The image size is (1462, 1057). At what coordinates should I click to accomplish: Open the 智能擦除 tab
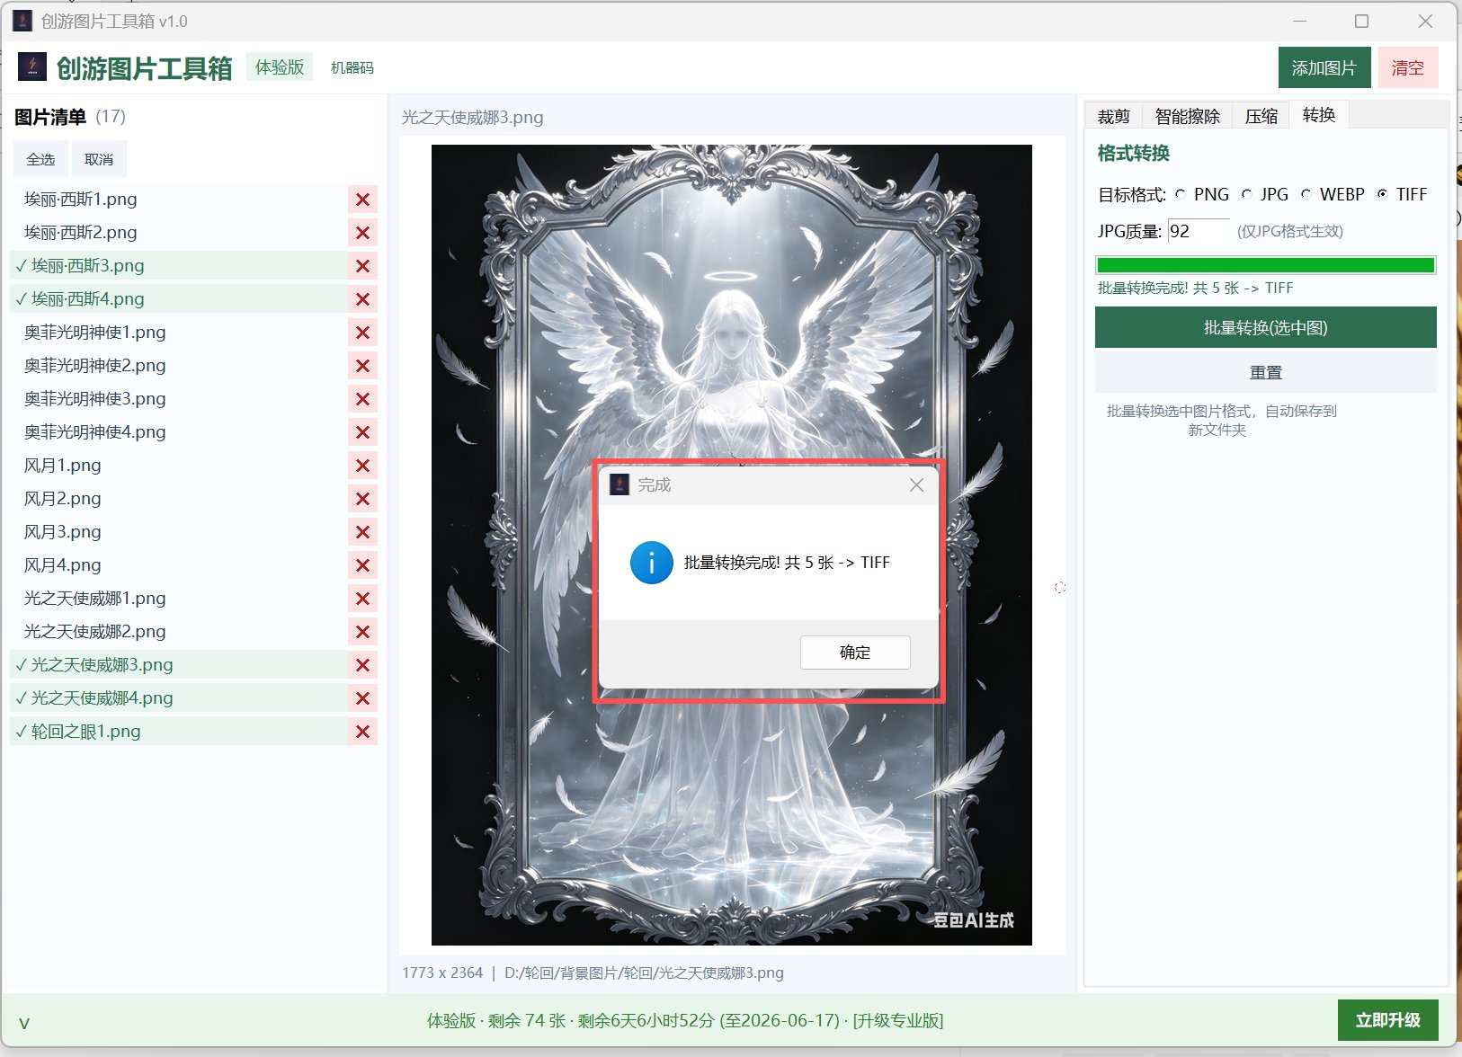[x=1187, y=116]
